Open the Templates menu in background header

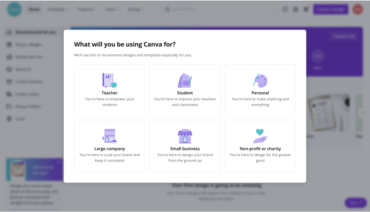tap(58, 9)
